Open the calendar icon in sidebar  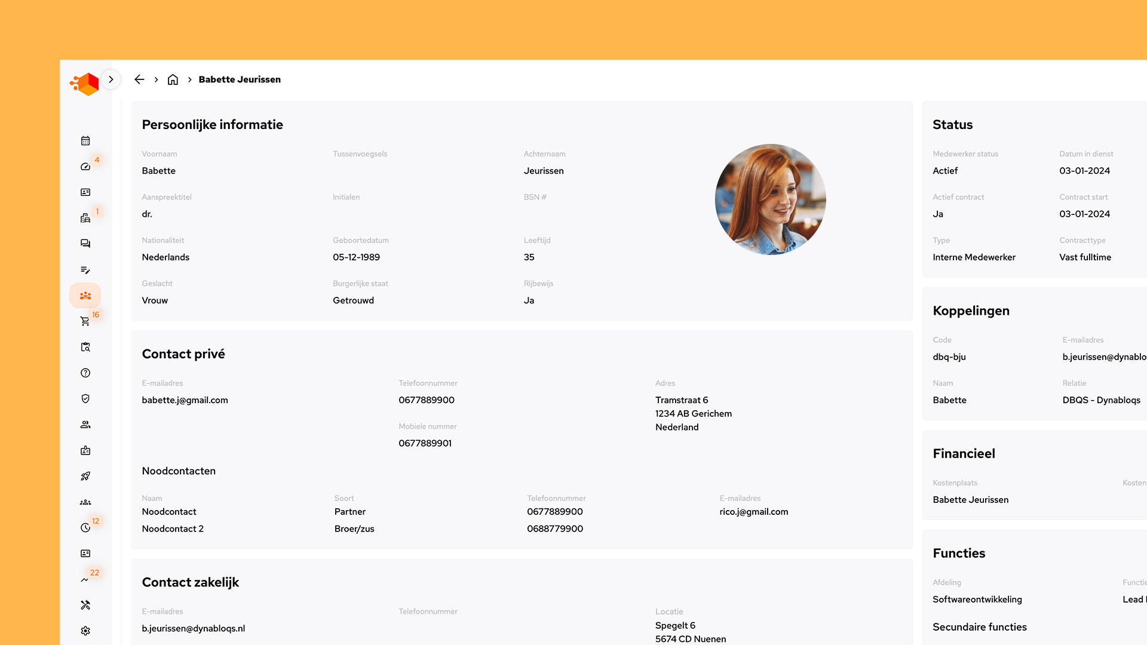click(85, 141)
